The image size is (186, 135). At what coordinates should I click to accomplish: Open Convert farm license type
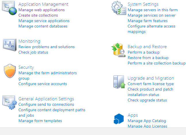tap(151, 84)
